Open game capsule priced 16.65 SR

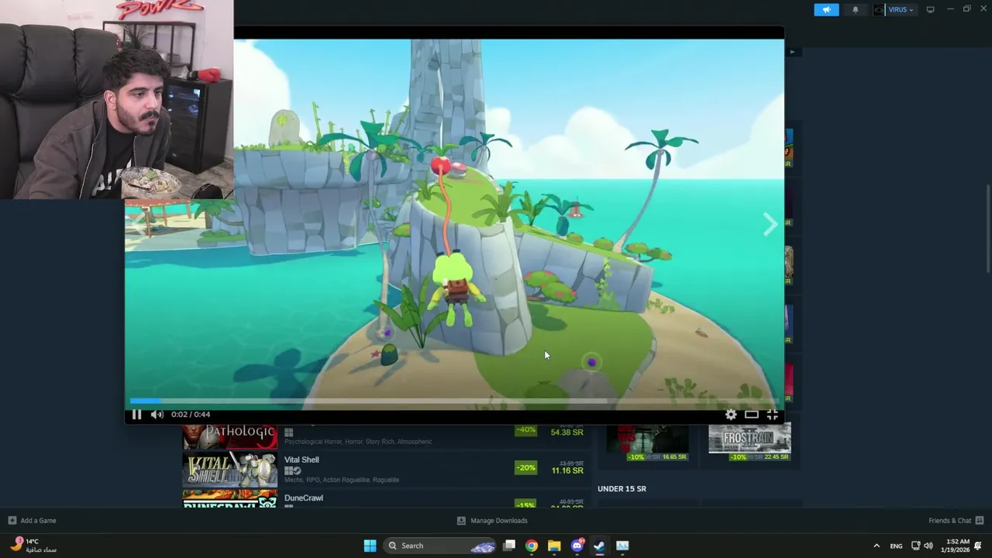647,442
